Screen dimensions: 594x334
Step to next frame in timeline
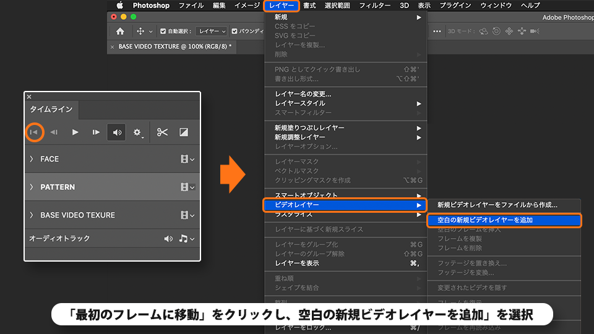[x=96, y=132]
